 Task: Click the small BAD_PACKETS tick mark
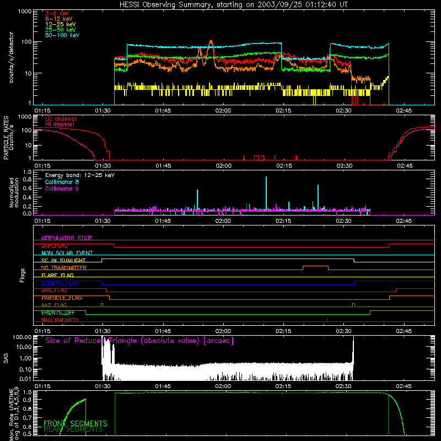327,320
